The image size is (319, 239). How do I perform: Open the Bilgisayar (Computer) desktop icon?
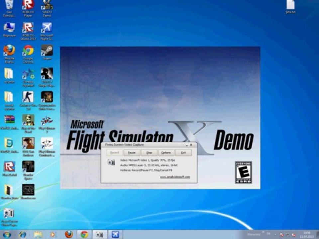click(9, 30)
